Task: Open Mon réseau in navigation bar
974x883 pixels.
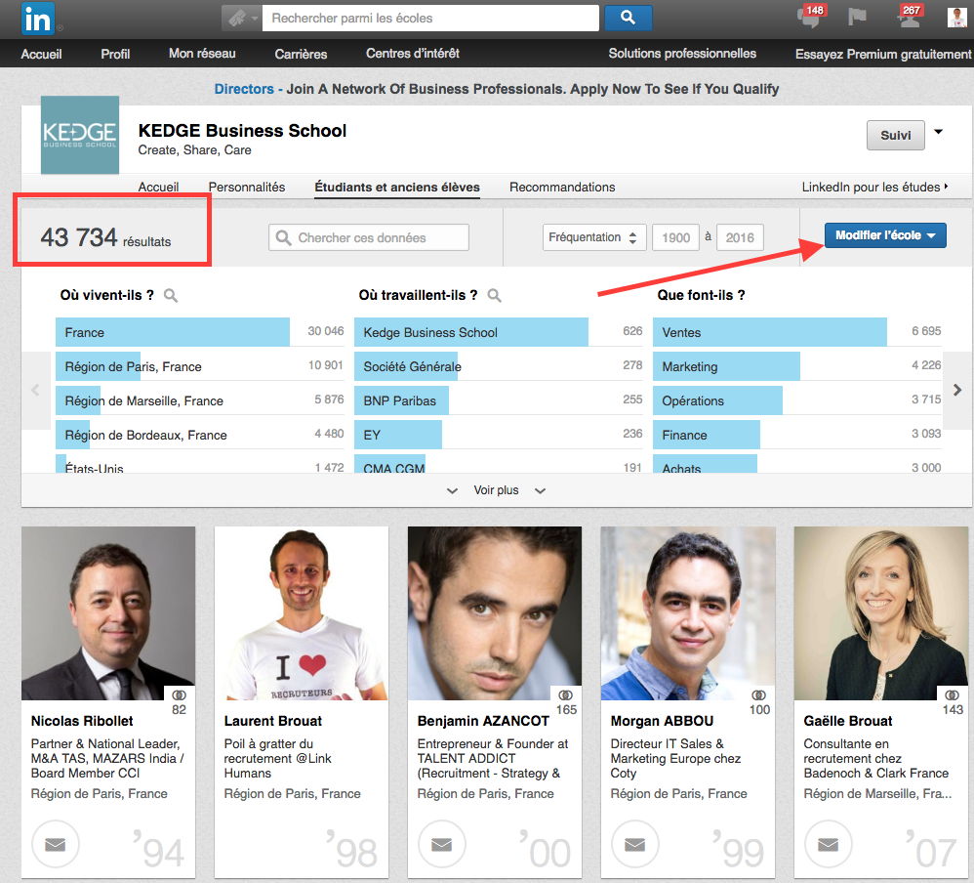Action: pos(202,54)
